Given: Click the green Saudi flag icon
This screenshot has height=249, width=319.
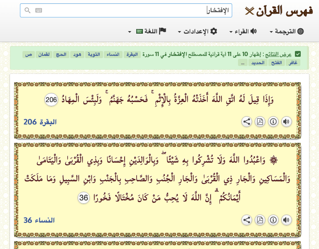Looking at the screenshot, I should click(x=140, y=32).
